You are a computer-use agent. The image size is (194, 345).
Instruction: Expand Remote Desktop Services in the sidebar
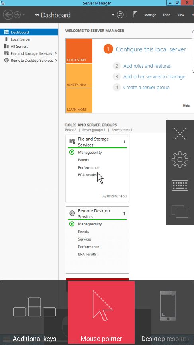pos(56,61)
